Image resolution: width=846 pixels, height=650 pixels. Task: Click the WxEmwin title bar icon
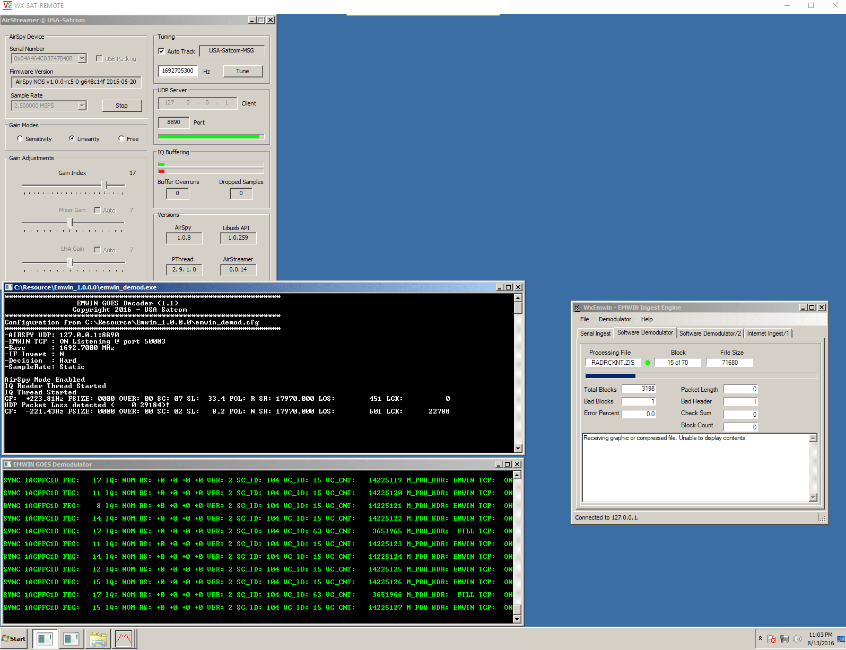[577, 308]
